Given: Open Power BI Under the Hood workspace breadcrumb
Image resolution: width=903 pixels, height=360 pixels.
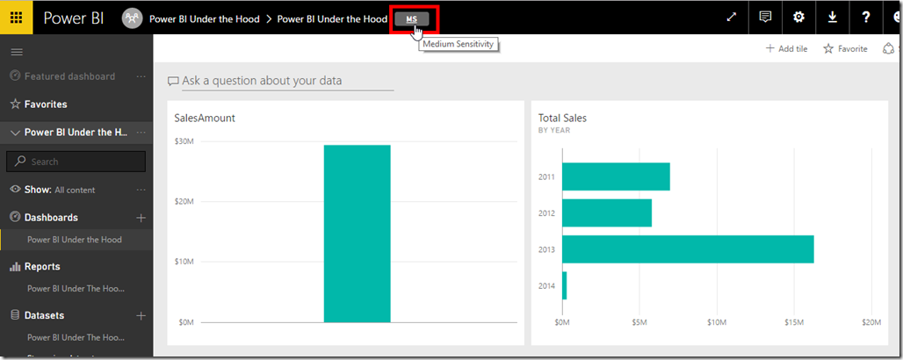Looking at the screenshot, I should tap(205, 19).
